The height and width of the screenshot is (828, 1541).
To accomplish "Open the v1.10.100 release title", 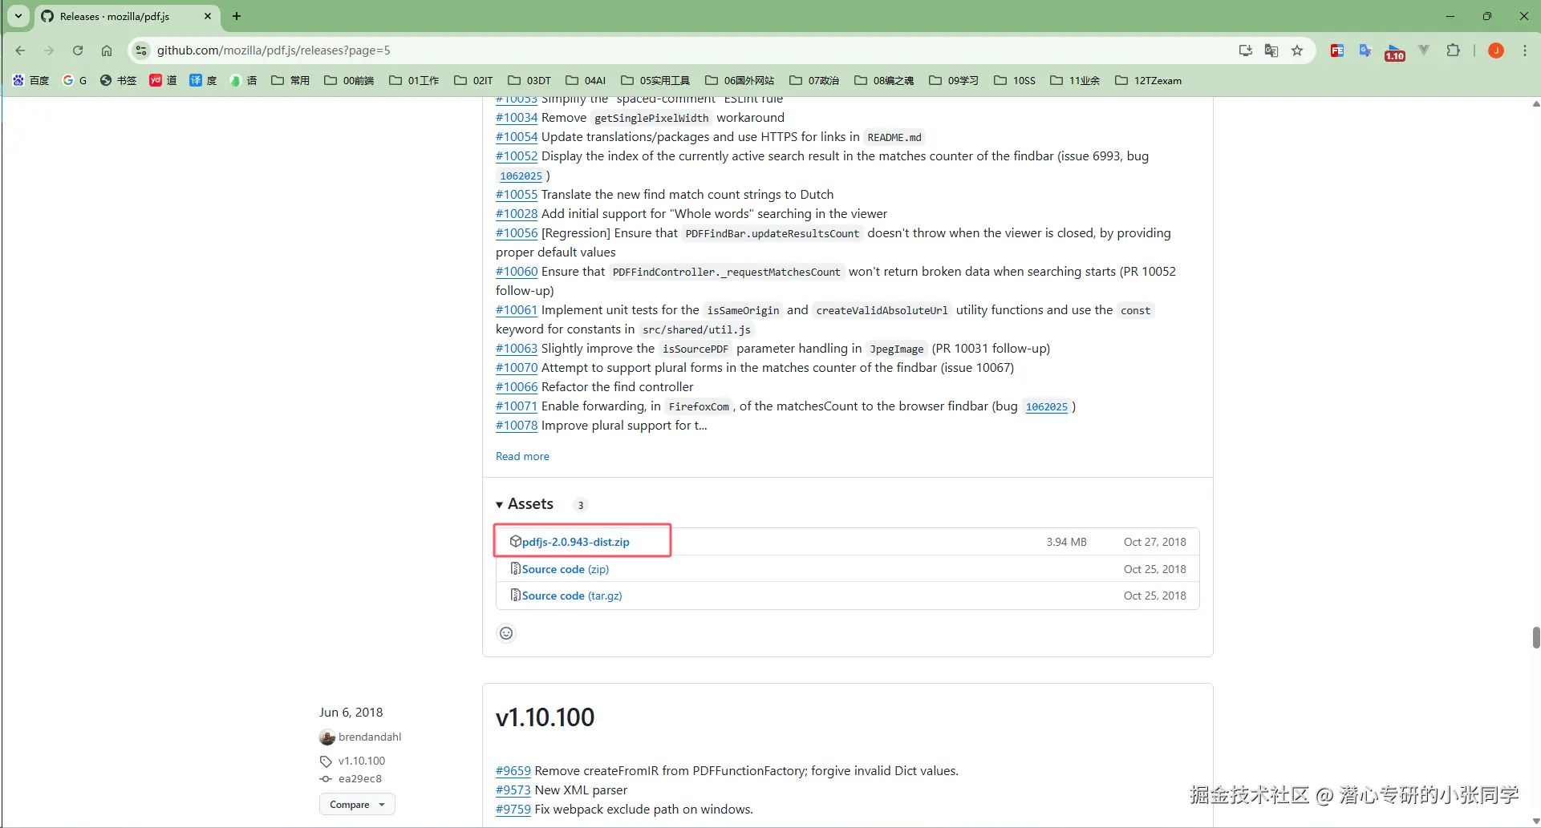I will click(x=545, y=717).
